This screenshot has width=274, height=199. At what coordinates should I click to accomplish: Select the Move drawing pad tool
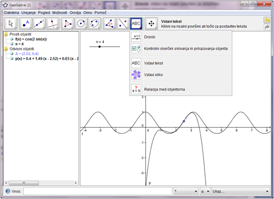tap(151, 24)
